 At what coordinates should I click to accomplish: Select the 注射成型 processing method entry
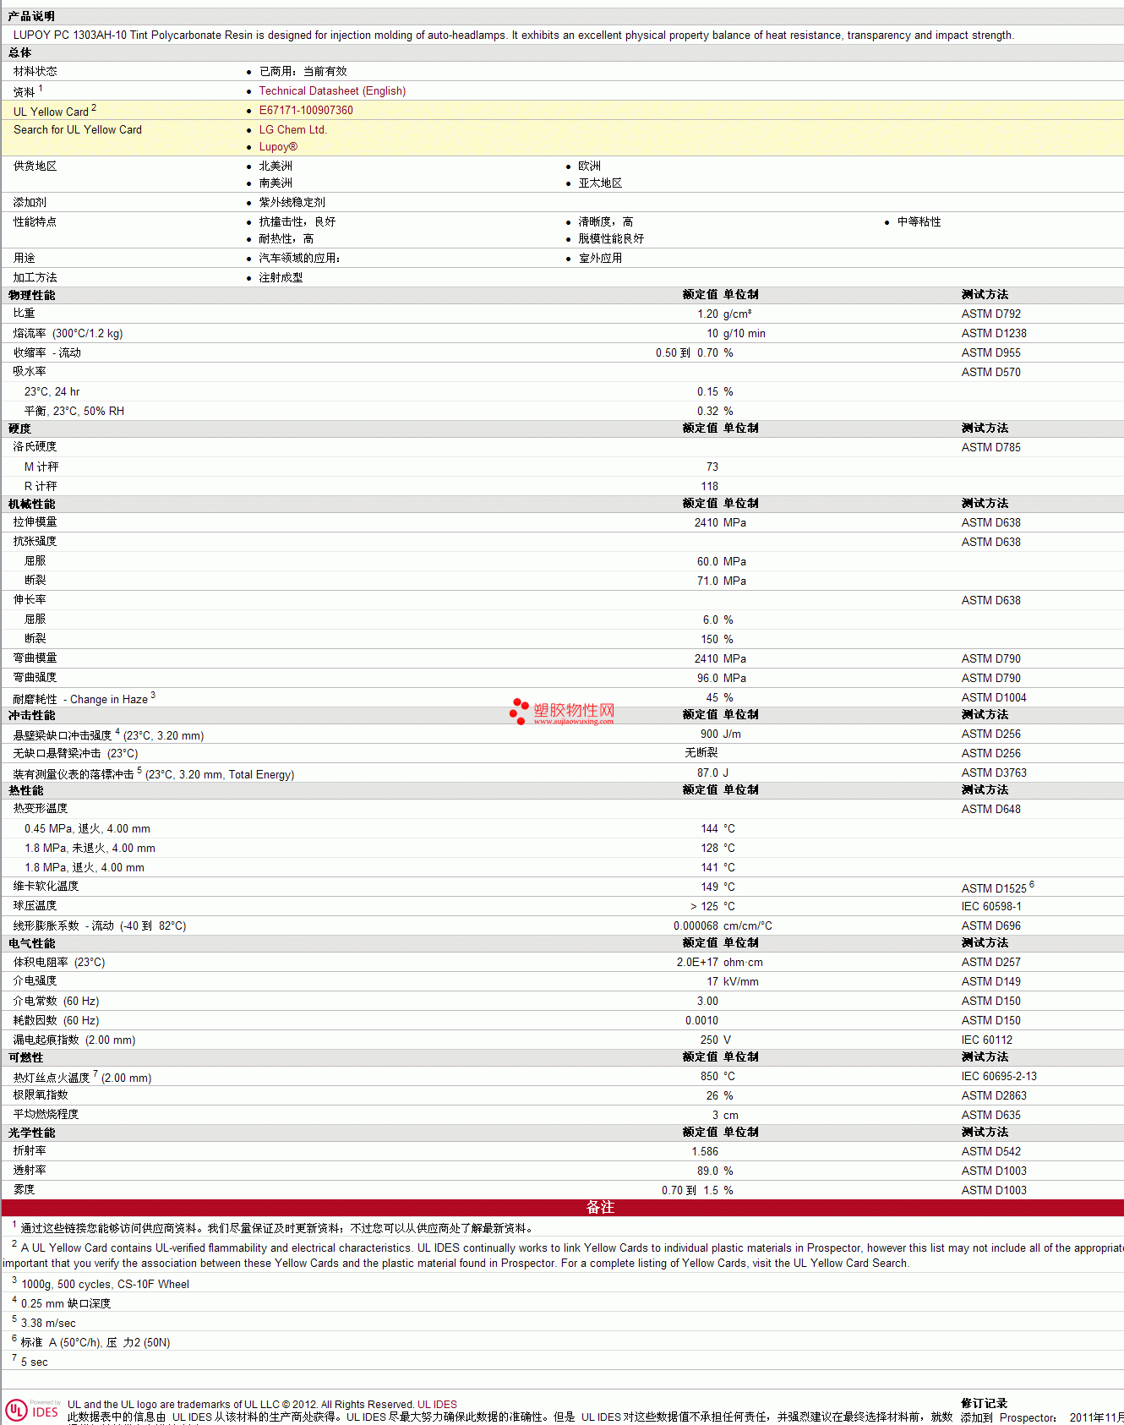(281, 277)
